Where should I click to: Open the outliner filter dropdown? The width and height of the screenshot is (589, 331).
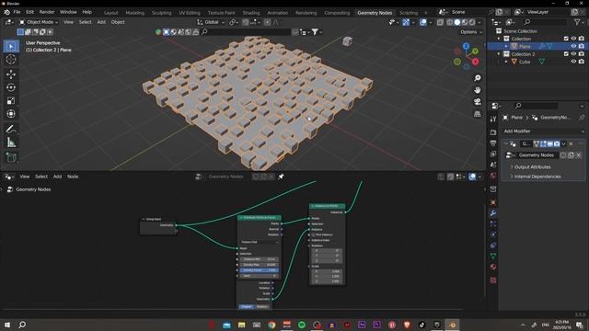tap(579, 22)
